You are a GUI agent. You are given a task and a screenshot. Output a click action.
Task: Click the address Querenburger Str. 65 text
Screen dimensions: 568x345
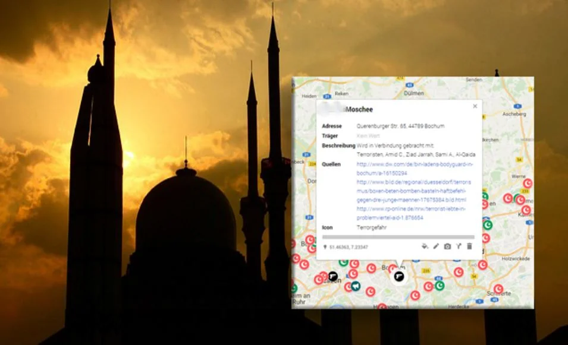[400, 126]
